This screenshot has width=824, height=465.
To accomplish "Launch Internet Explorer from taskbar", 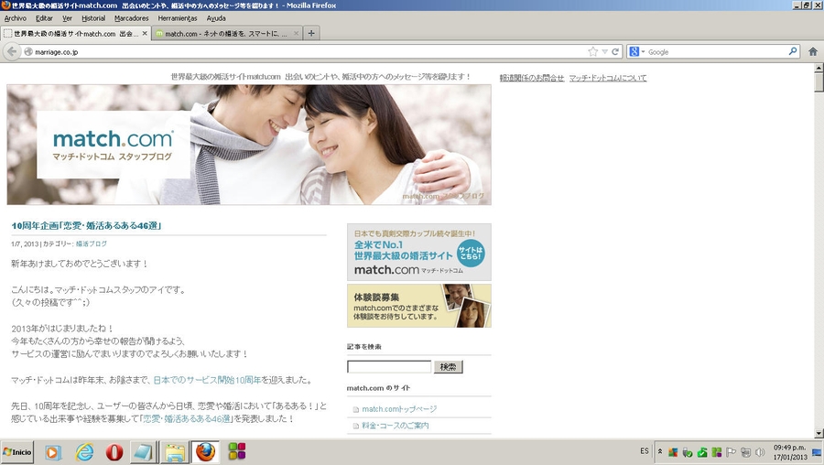I will click(x=84, y=452).
